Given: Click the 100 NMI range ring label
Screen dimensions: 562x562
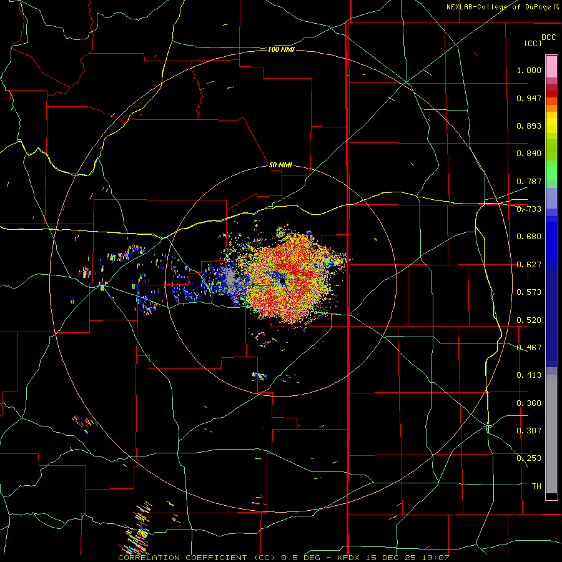Looking at the screenshot, I should (x=281, y=49).
